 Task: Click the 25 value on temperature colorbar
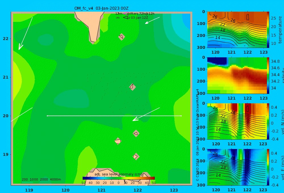click(273, 18)
